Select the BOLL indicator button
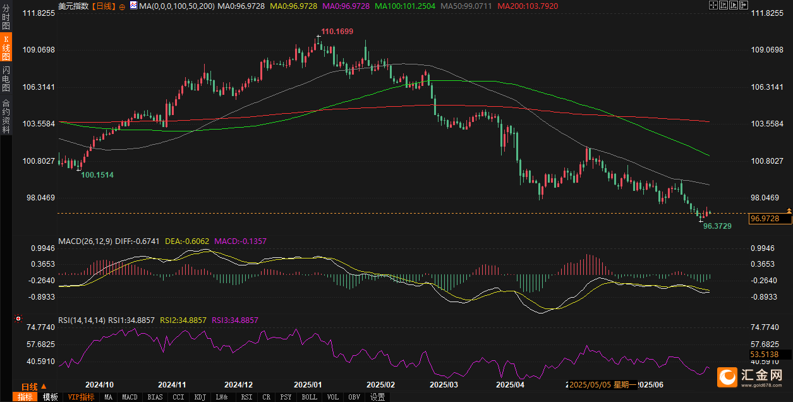Image resolution: width=793 pixels, height=402 pixels. click(x=308, y=397)
